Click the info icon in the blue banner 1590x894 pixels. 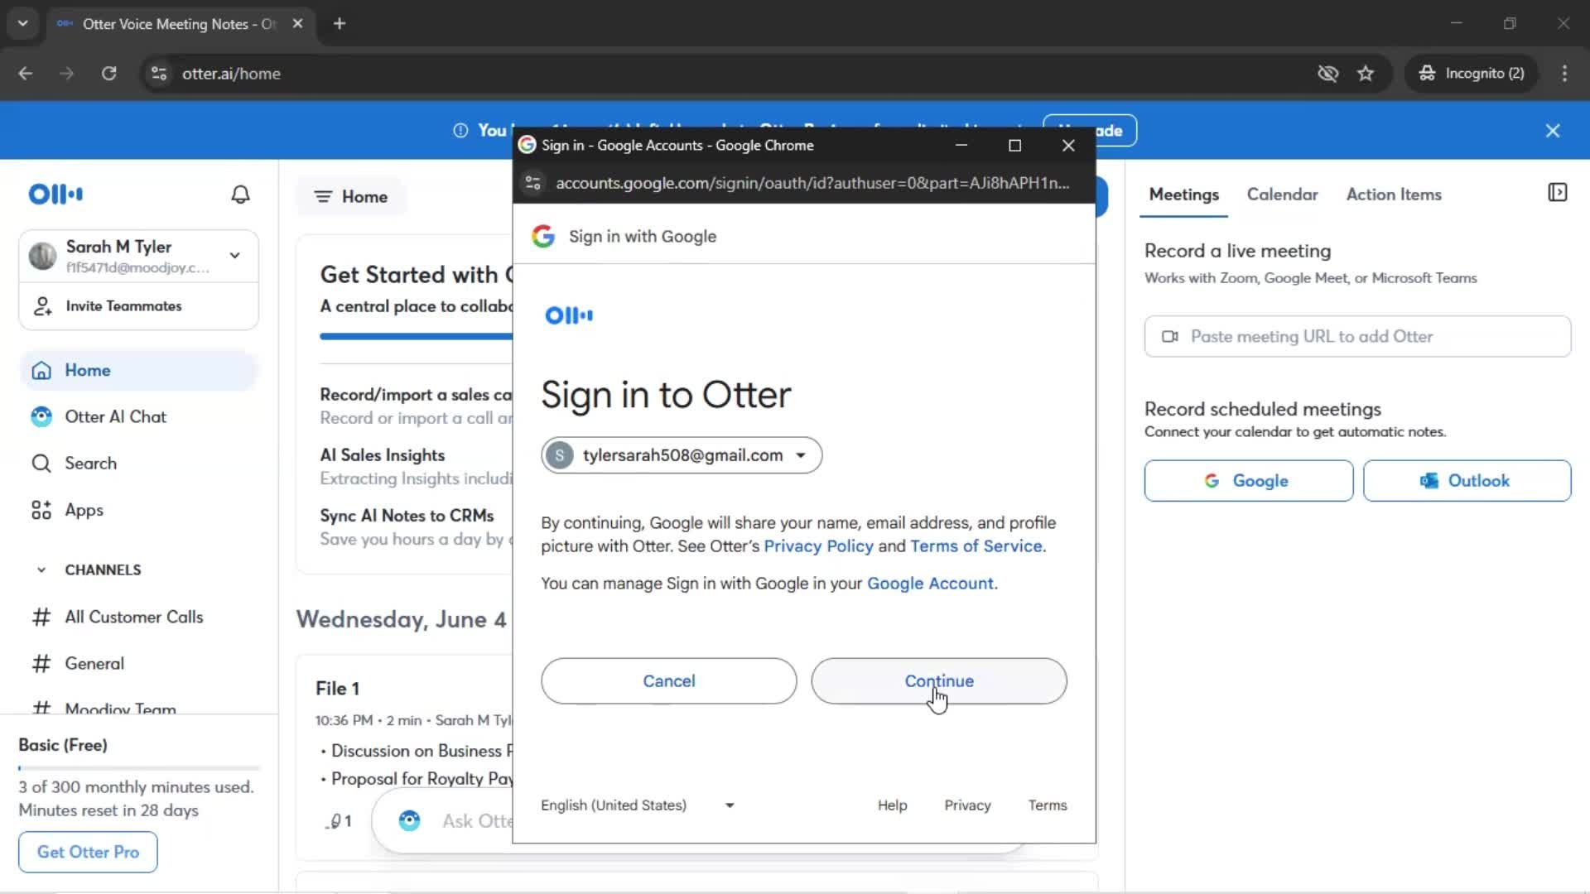click(x=460, y=131)
